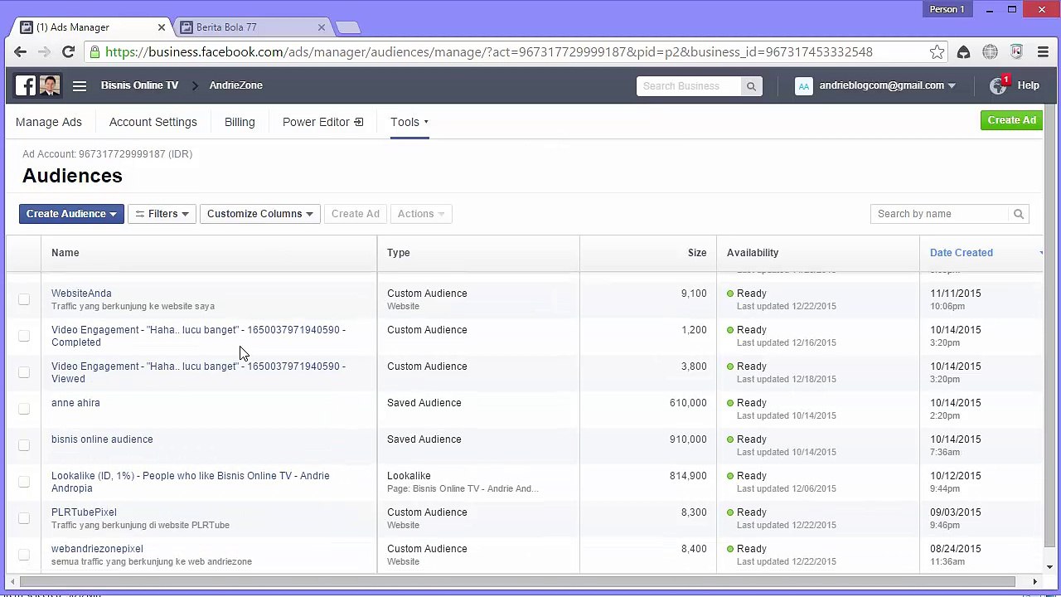
Task: Sort by the Date Created column
Action: [962, 253]
